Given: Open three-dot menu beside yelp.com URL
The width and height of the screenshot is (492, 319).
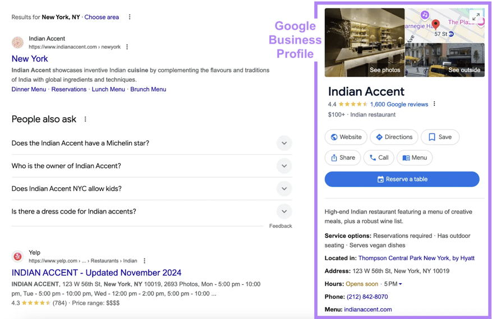Looking at the screenshot, I should (x=144, y=261).
